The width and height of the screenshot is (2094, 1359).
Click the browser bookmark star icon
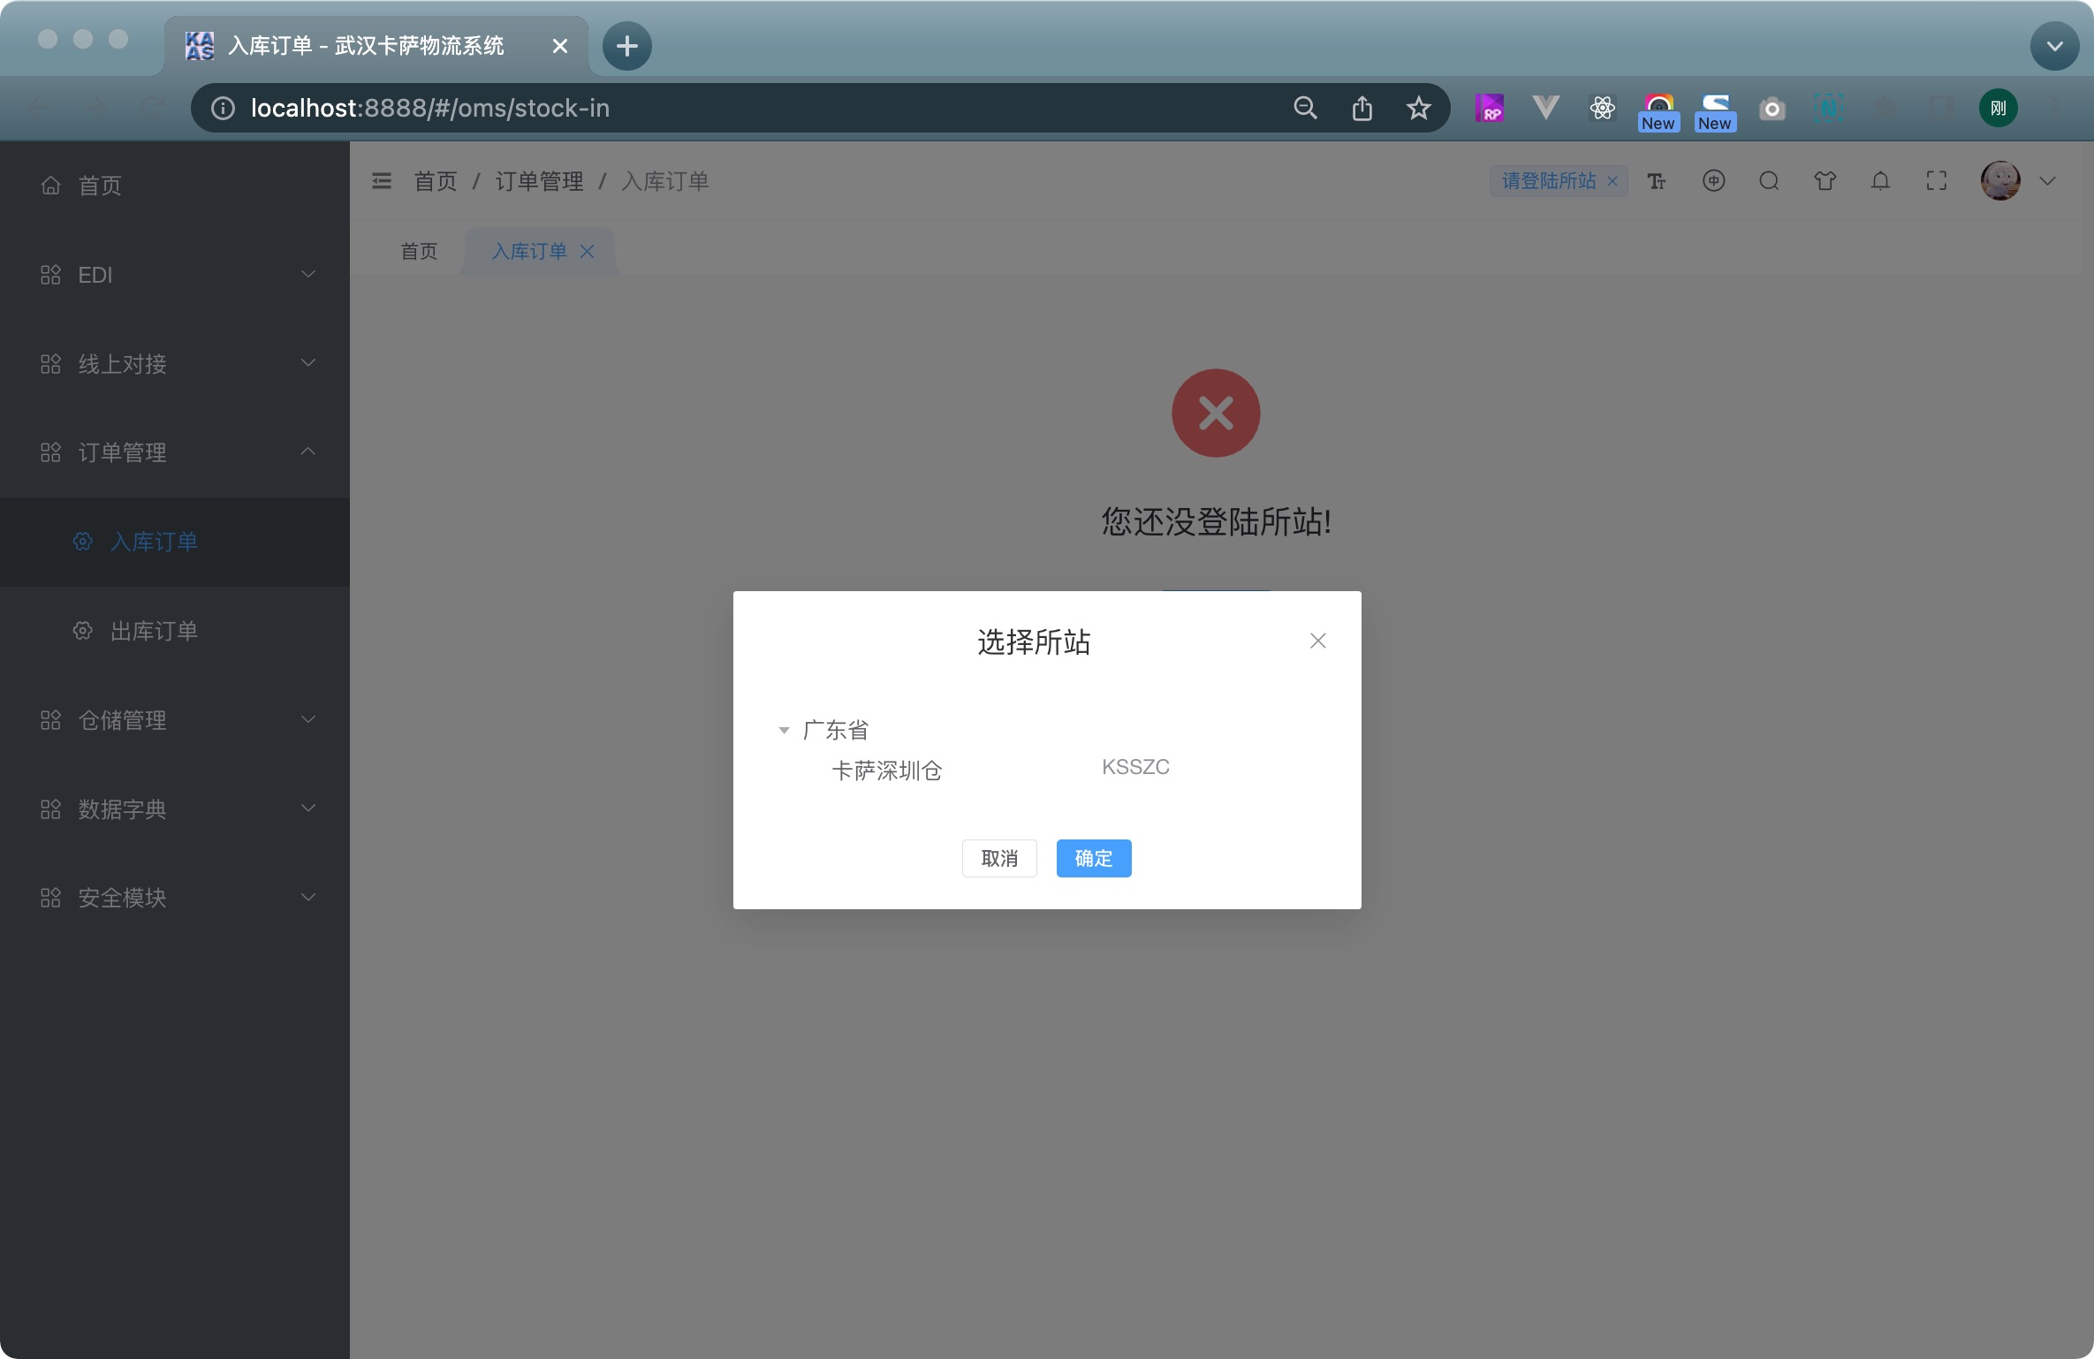[1418, 108]
